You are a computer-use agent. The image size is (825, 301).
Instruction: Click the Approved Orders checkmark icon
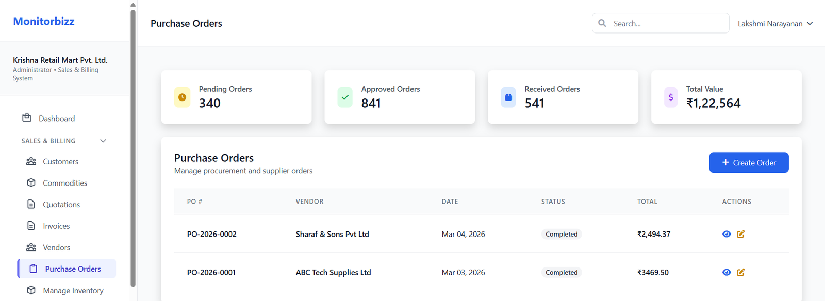tap(345, 97)
